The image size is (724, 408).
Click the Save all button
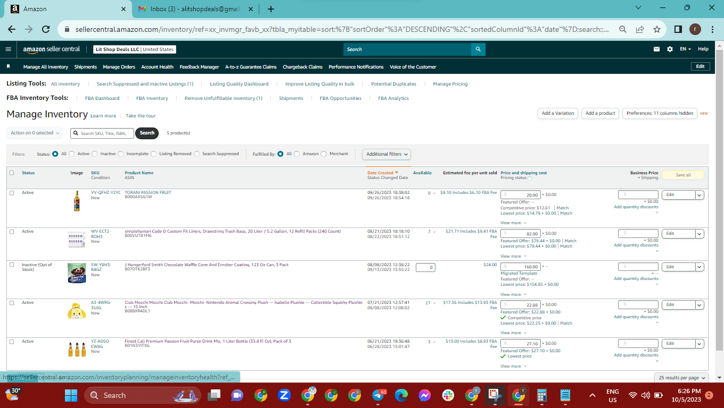(x=684, y=175)
